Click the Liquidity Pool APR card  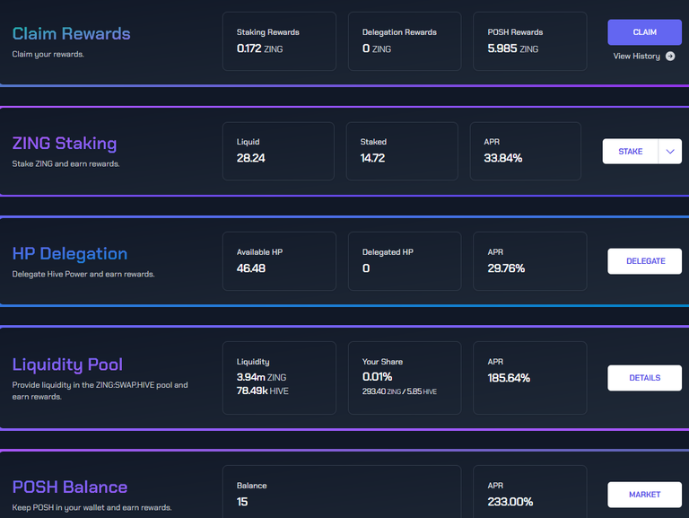(x=530, y=378)
